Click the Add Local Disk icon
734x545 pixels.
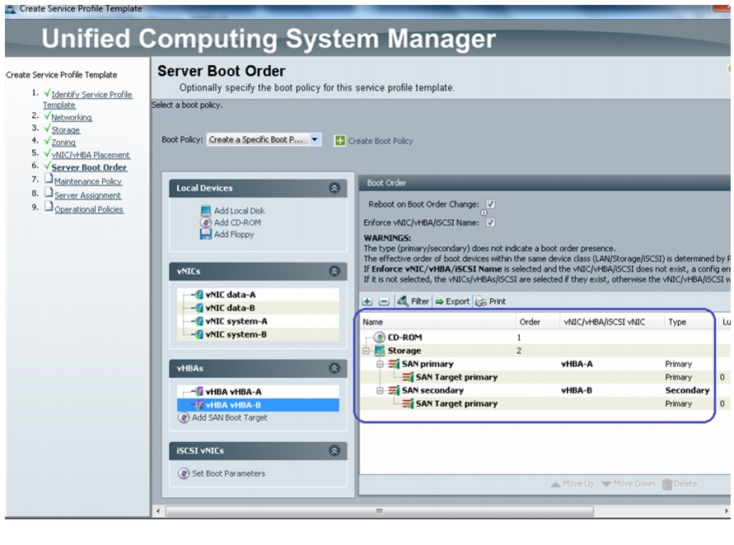(205, 211)
